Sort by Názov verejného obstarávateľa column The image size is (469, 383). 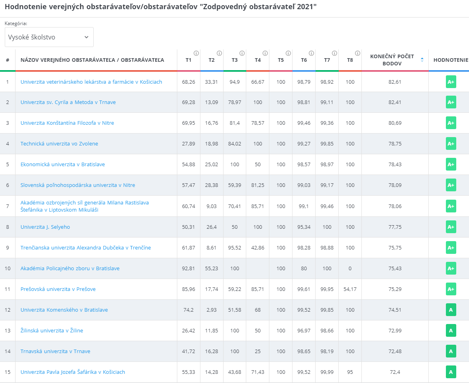(x=92, y=60)
